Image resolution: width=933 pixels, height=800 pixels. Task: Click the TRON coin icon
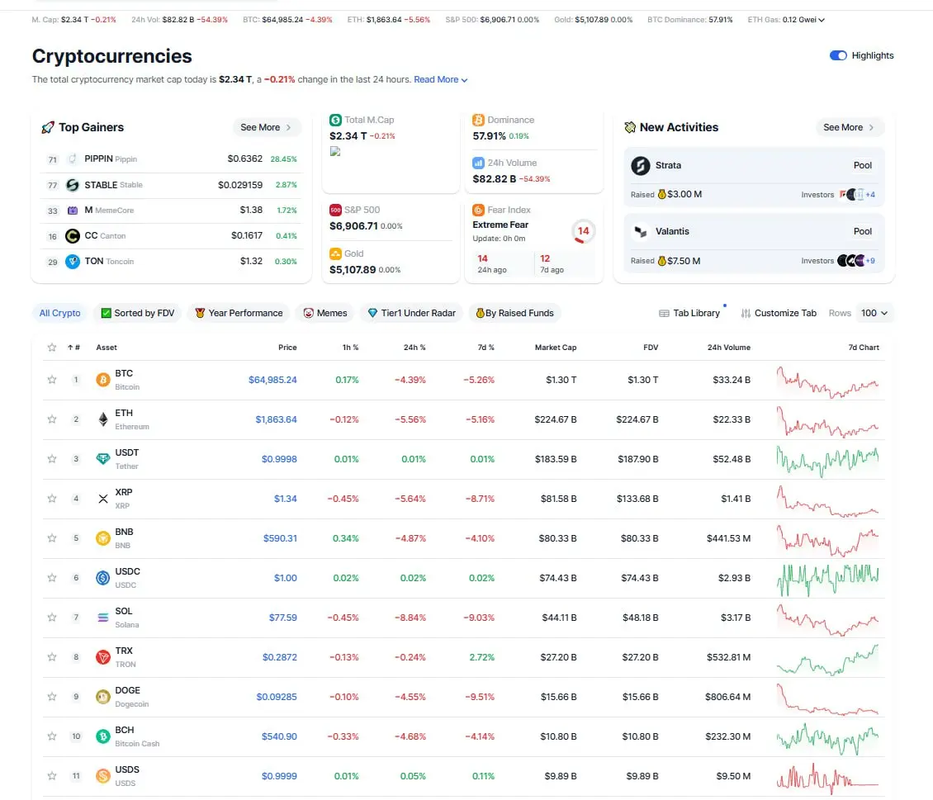(103, 657)
